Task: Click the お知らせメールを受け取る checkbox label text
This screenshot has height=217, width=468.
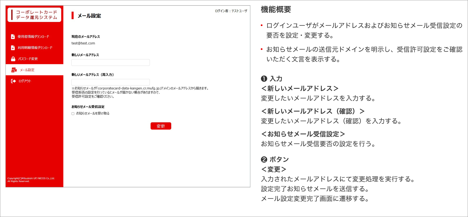Action: pyautogui.click(x=93, y=113)
